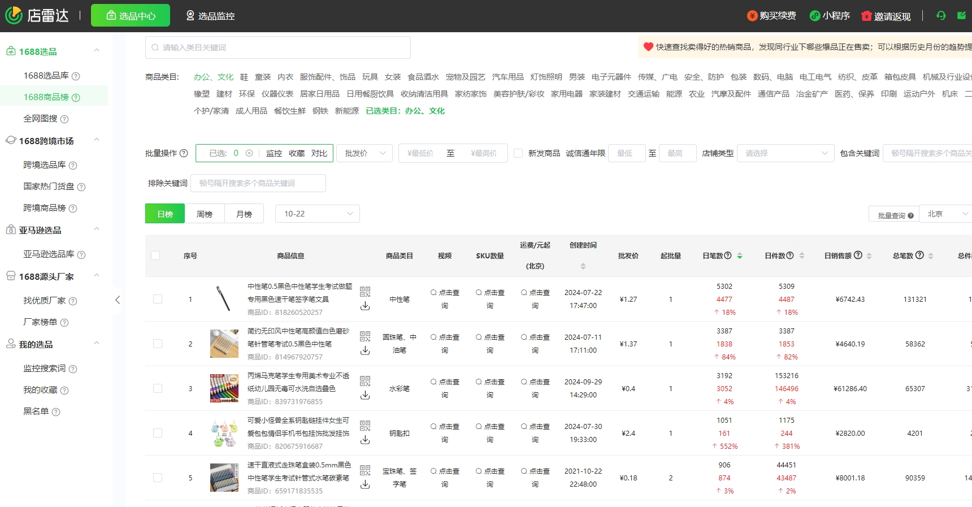Open 小程序 mini-program icon

(814, 16)
